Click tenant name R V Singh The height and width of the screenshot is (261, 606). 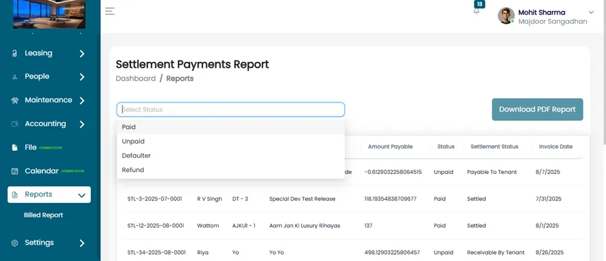click(x=210, y=199)
